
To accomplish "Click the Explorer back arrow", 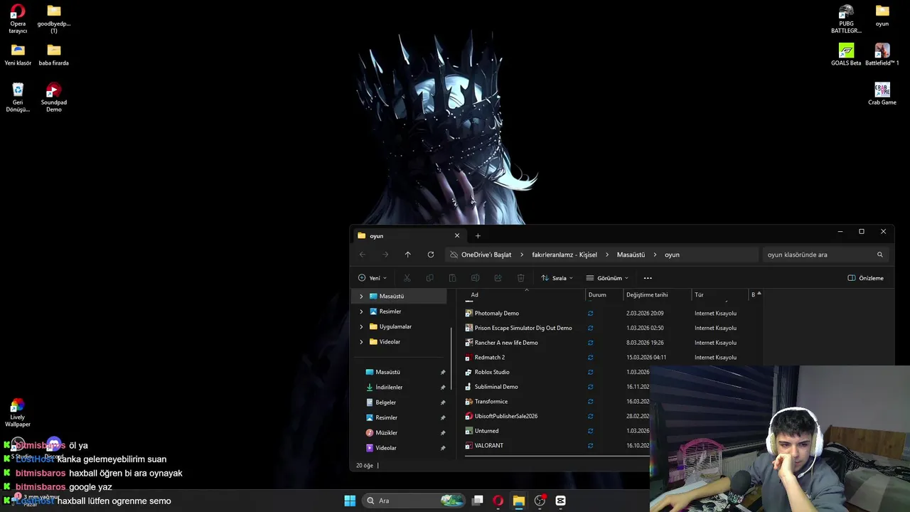I will [x=363, y=255].
